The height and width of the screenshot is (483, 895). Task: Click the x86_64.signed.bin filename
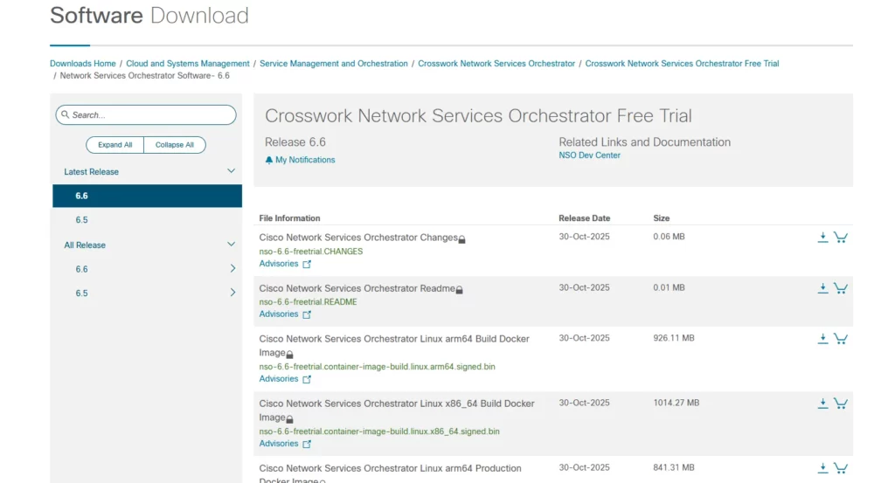click(x=379, y=431)
